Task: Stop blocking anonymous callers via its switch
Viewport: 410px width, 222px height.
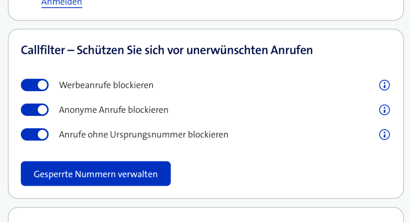Action: tap(35, 110)
